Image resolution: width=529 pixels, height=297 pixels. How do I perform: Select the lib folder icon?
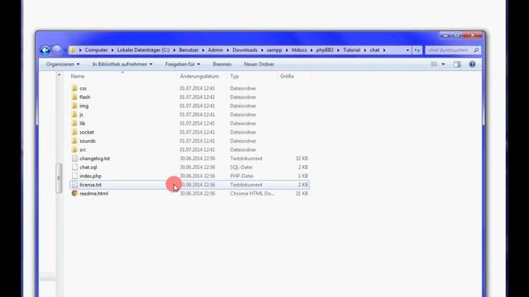[74, 123]
